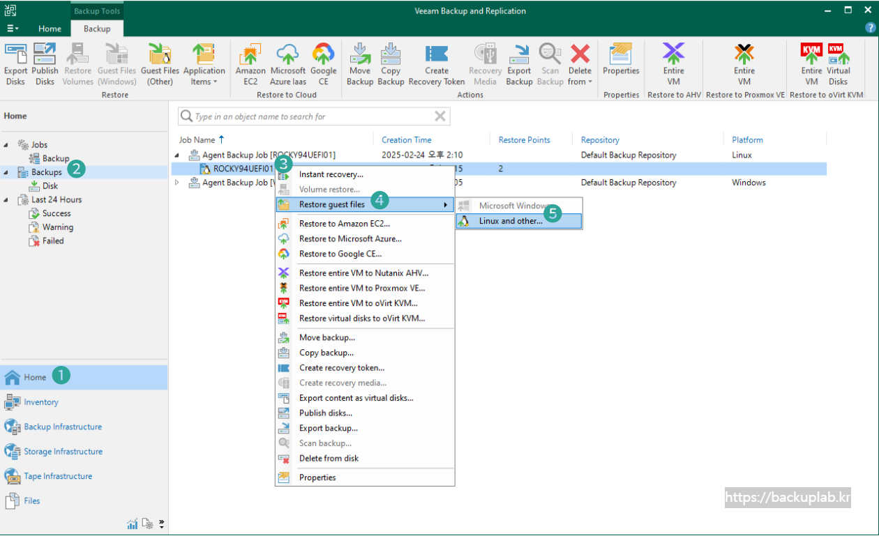
Task: Collapse Agent Backup Job ROCKY94UEFI01 row
Action: 176,155
